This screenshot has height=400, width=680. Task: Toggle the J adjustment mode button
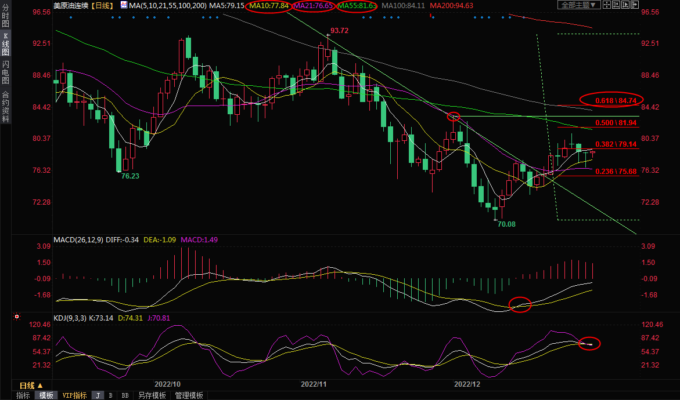pos(98,395)
